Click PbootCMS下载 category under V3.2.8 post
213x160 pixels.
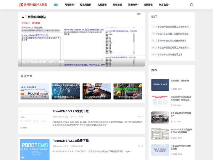[62, 146]
